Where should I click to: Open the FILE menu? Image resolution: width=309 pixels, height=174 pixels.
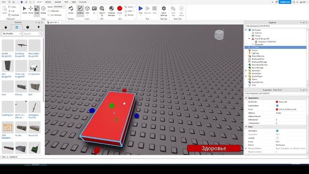[3, 2]
